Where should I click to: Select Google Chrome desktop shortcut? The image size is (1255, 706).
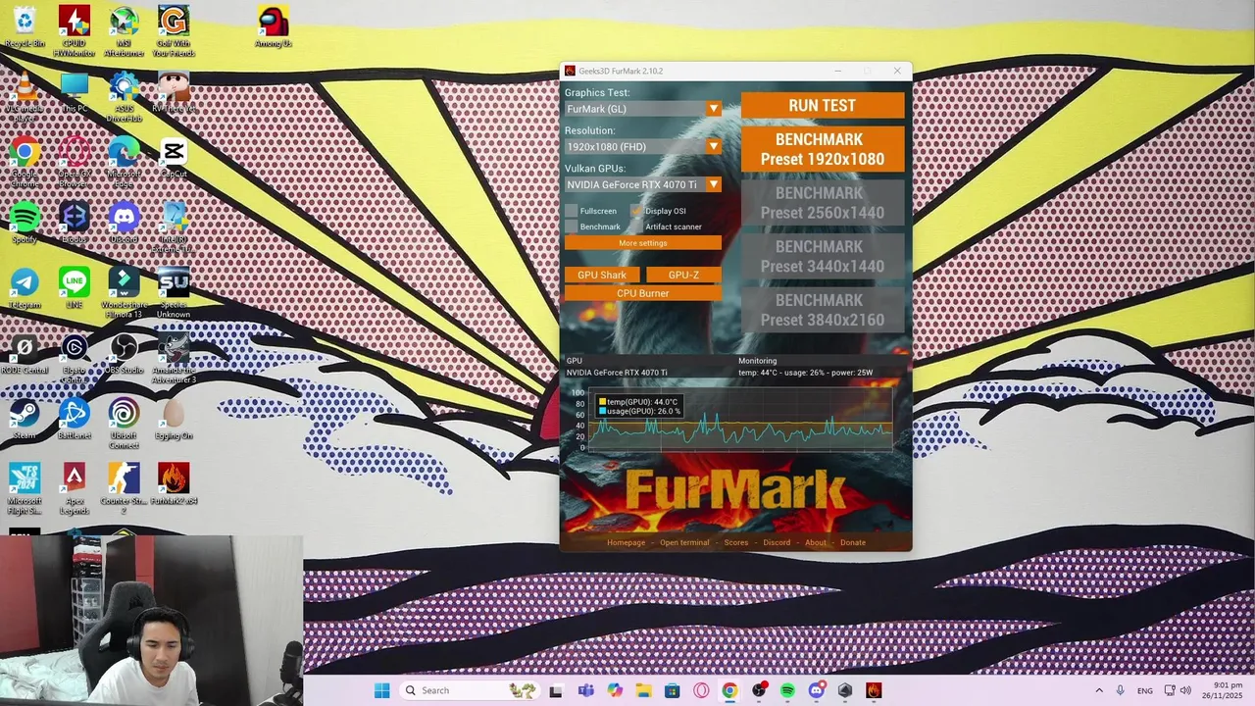[25, 163]
